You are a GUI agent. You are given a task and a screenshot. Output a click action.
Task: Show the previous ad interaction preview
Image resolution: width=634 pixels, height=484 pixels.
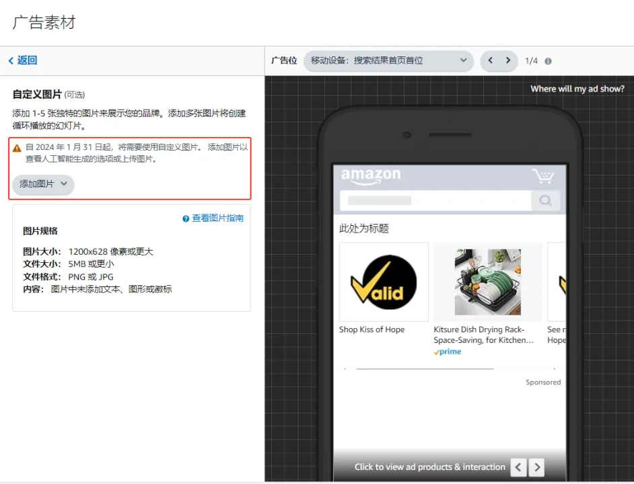[x=518, y=467]
